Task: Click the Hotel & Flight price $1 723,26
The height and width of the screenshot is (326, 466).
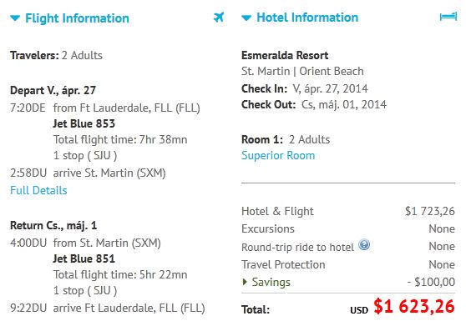Action: click(430, 211)
